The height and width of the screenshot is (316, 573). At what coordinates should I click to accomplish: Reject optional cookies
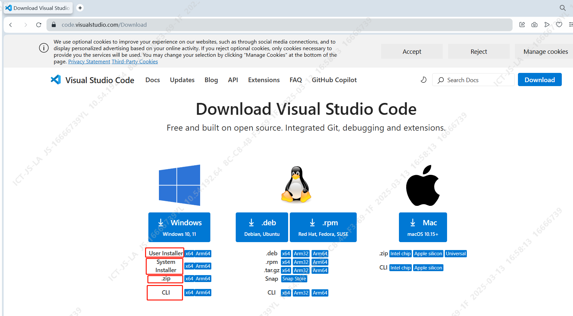(x=479, y=51)
